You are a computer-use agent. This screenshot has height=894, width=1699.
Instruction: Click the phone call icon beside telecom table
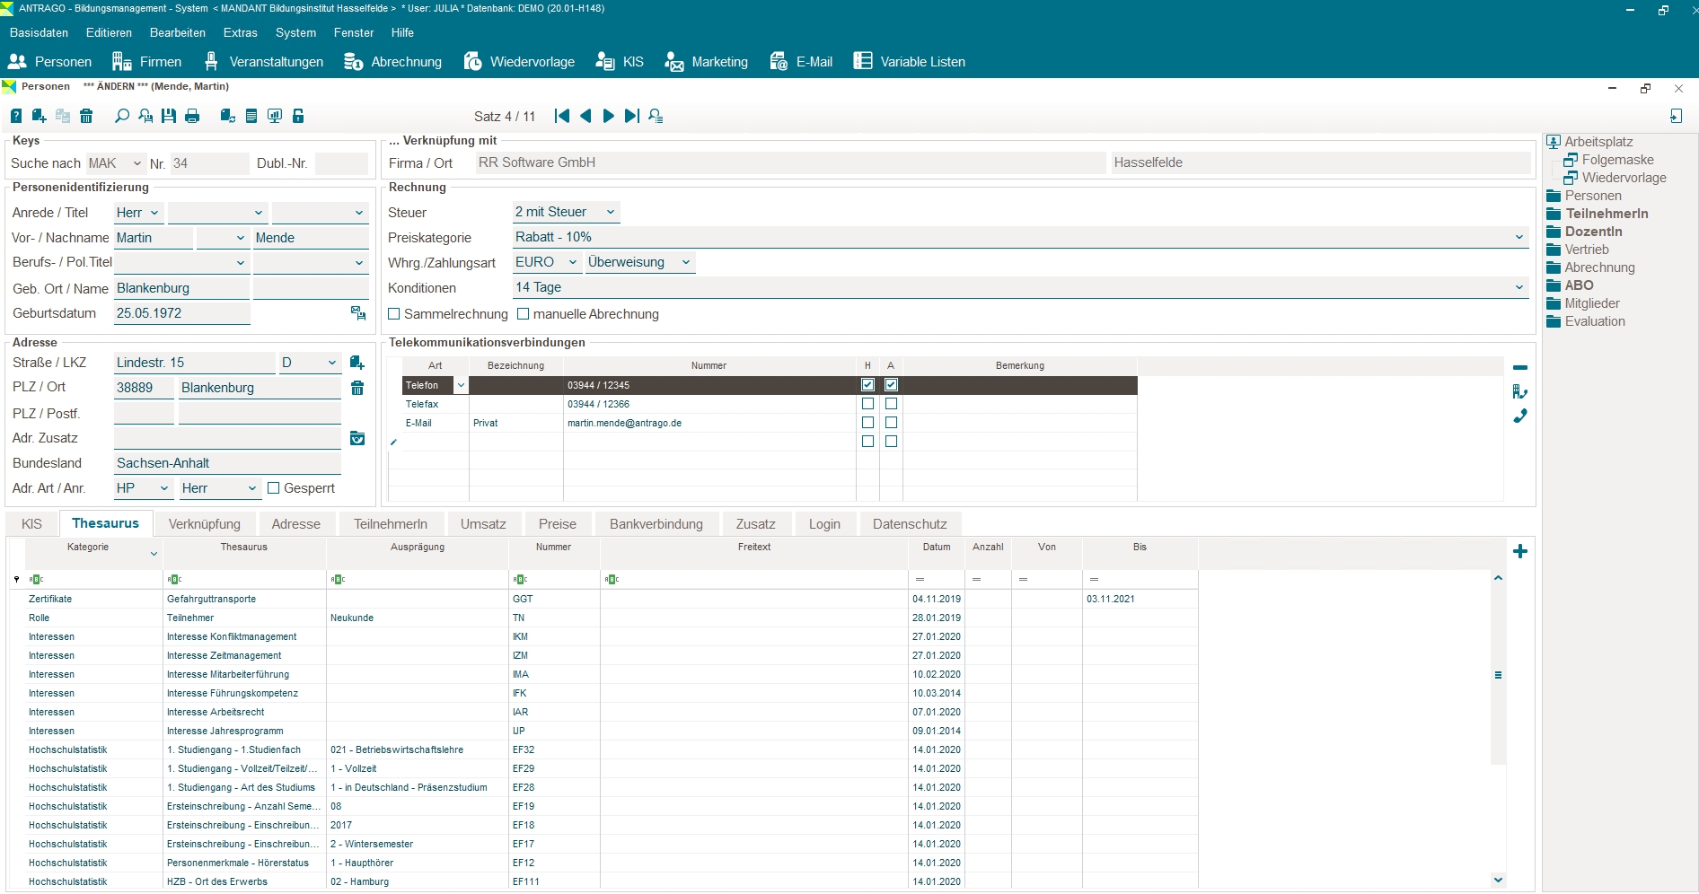[x=1519, y=416]
